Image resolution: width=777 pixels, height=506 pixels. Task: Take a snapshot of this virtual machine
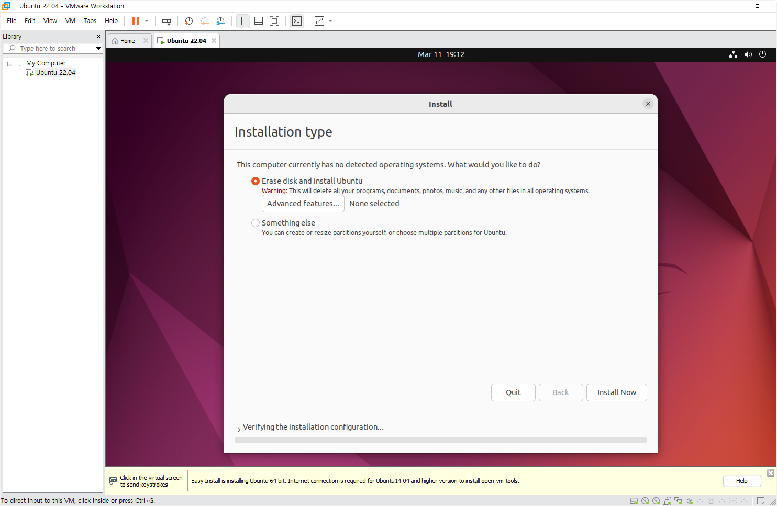coord(189,21)
